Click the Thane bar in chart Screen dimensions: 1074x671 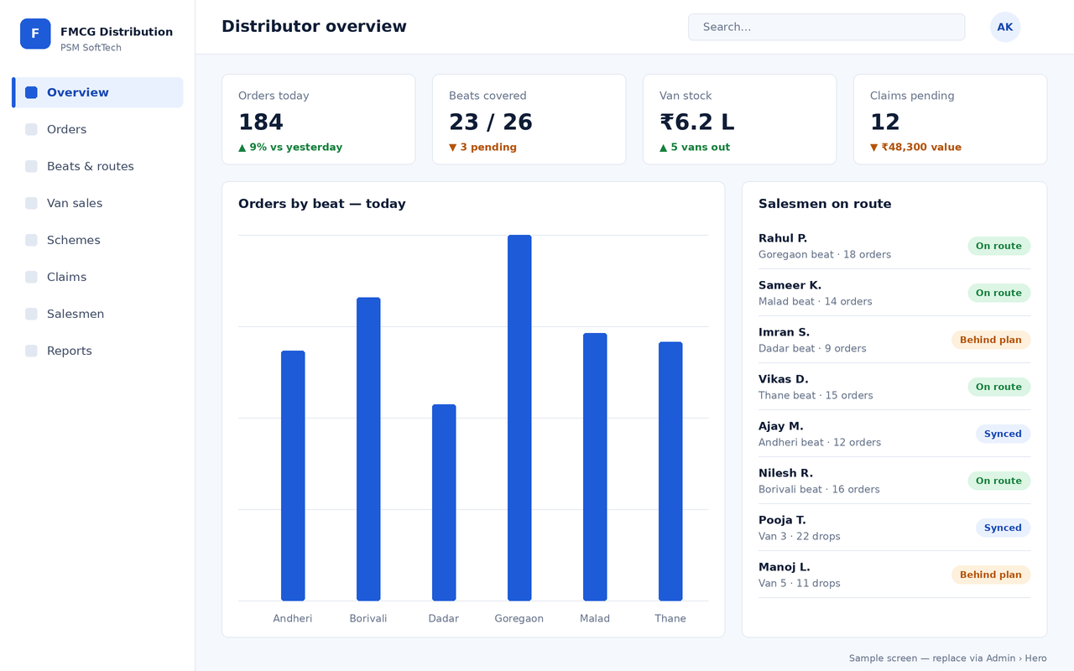click(670, 471)
